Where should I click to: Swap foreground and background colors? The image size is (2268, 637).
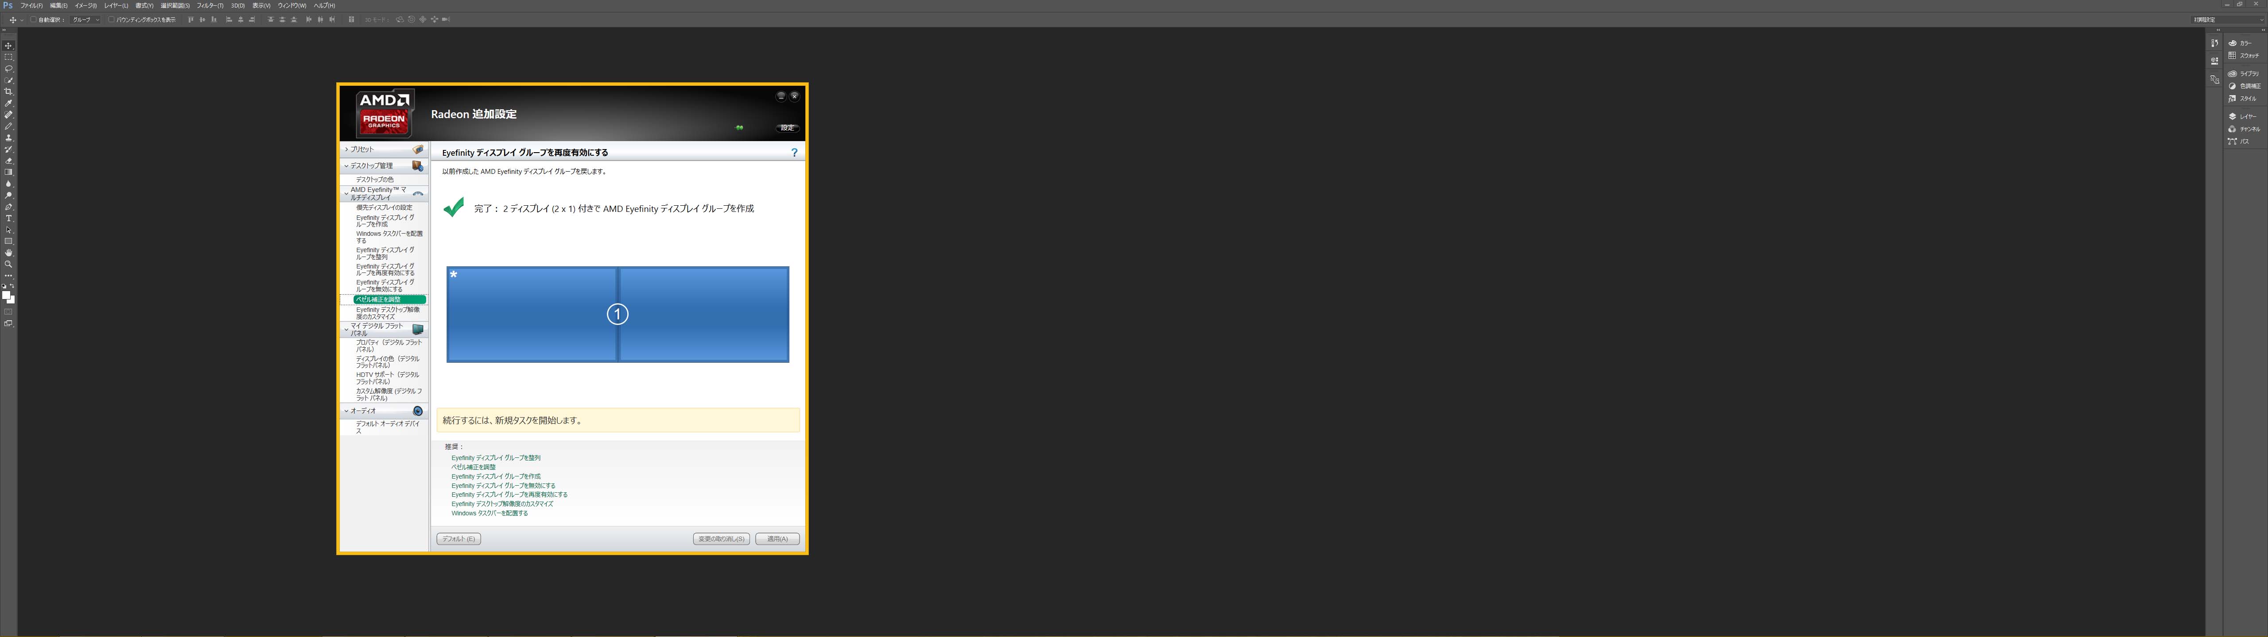[x=12, y=286]
